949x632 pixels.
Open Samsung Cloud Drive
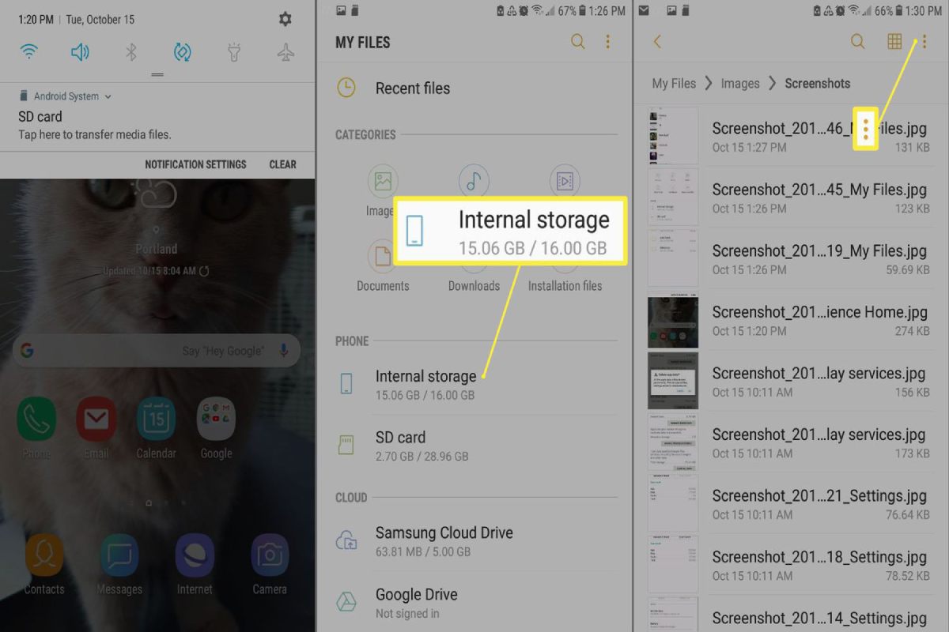pos(475,541)
